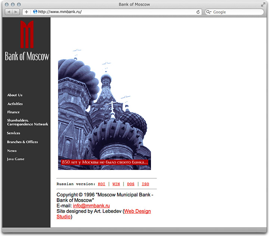This screenshot has height=236, width=269.
Task: Navigate to Branches & Offices
Action: point(22,142)
